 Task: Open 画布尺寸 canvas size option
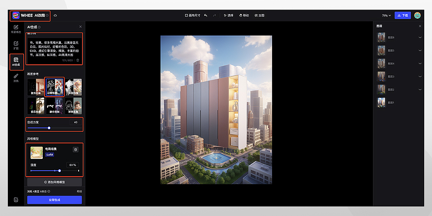tap(193, 16)
